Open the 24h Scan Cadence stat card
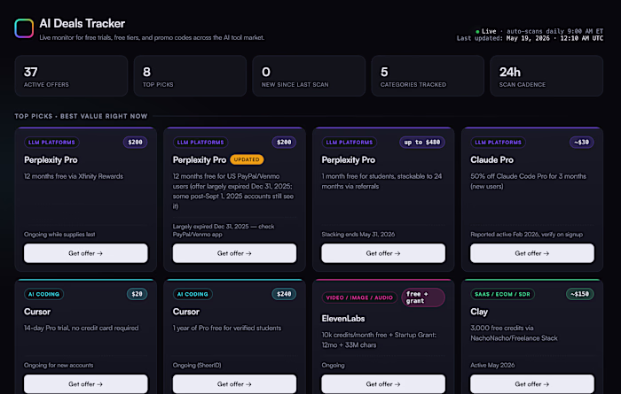 [x=546, y=76]
